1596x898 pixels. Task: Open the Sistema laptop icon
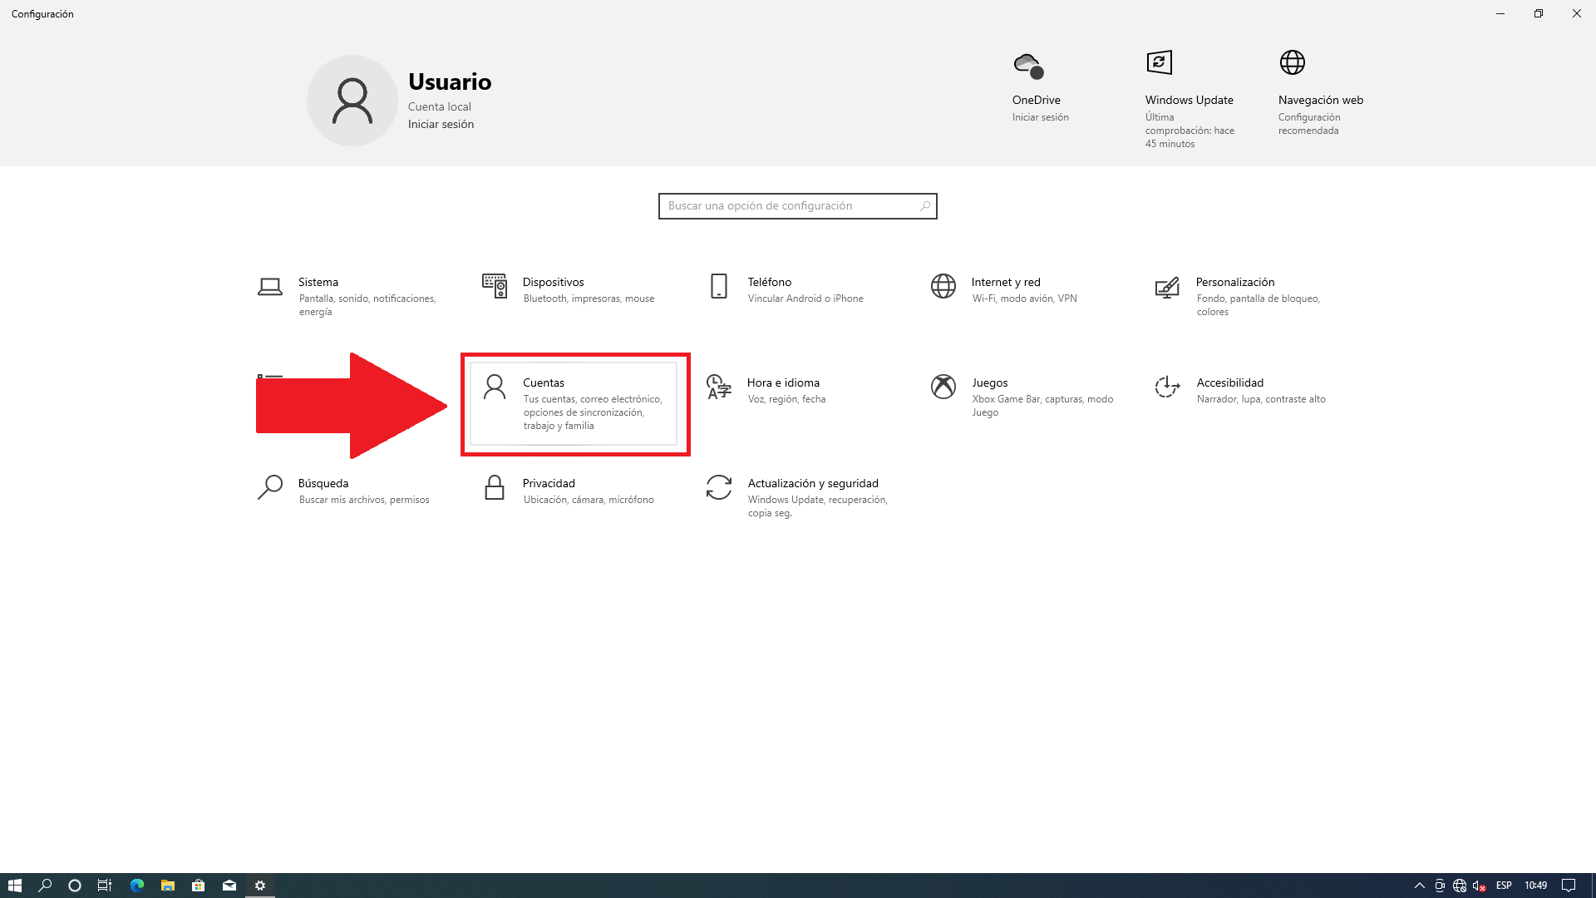point(269,287)
